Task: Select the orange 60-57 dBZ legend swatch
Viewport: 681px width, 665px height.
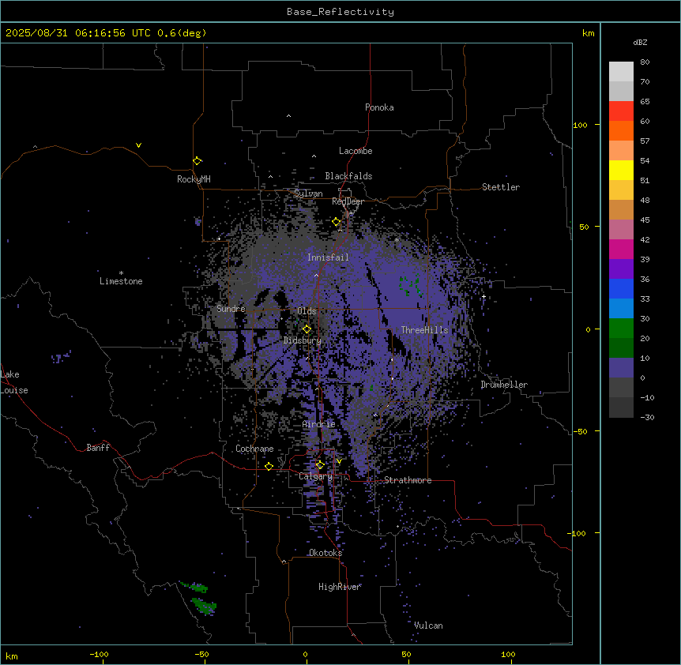Action: click(x=621, y=130)
